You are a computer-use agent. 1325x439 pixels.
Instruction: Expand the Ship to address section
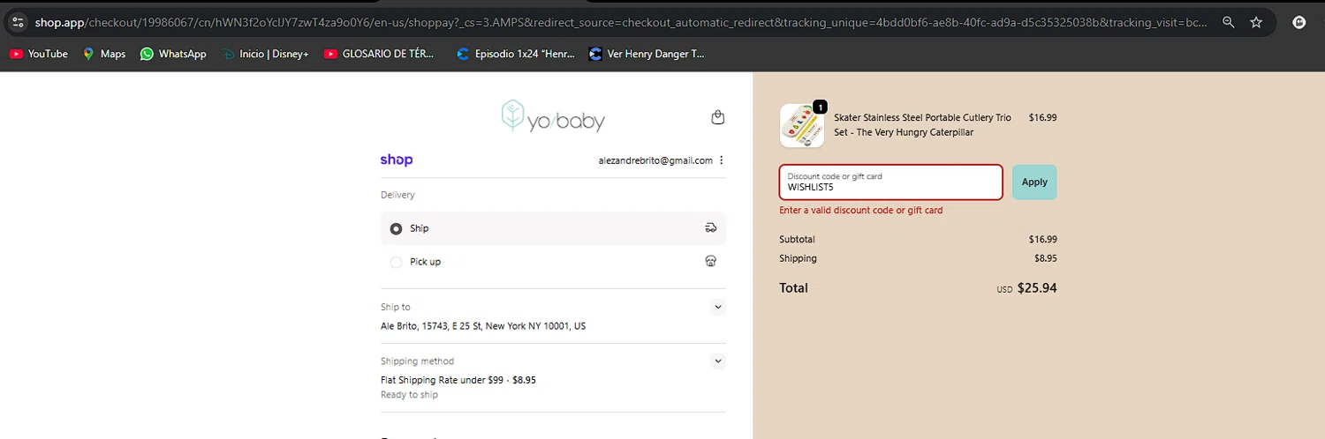(x=718, y=307)
